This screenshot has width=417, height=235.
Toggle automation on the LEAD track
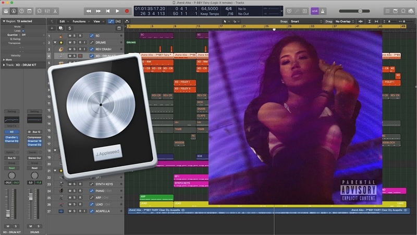pos(92,204)
